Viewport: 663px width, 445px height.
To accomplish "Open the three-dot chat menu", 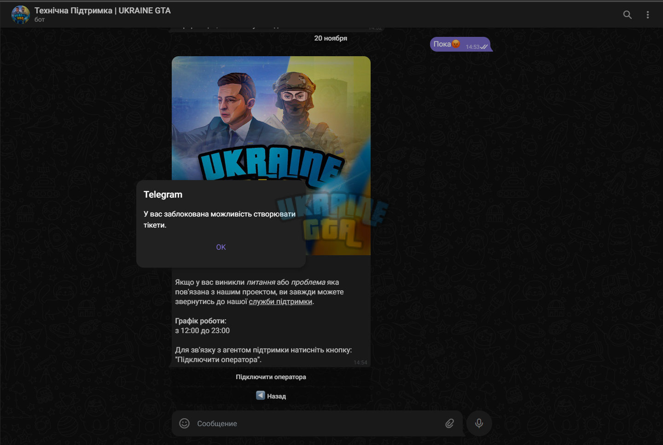I will click(647, 15).
